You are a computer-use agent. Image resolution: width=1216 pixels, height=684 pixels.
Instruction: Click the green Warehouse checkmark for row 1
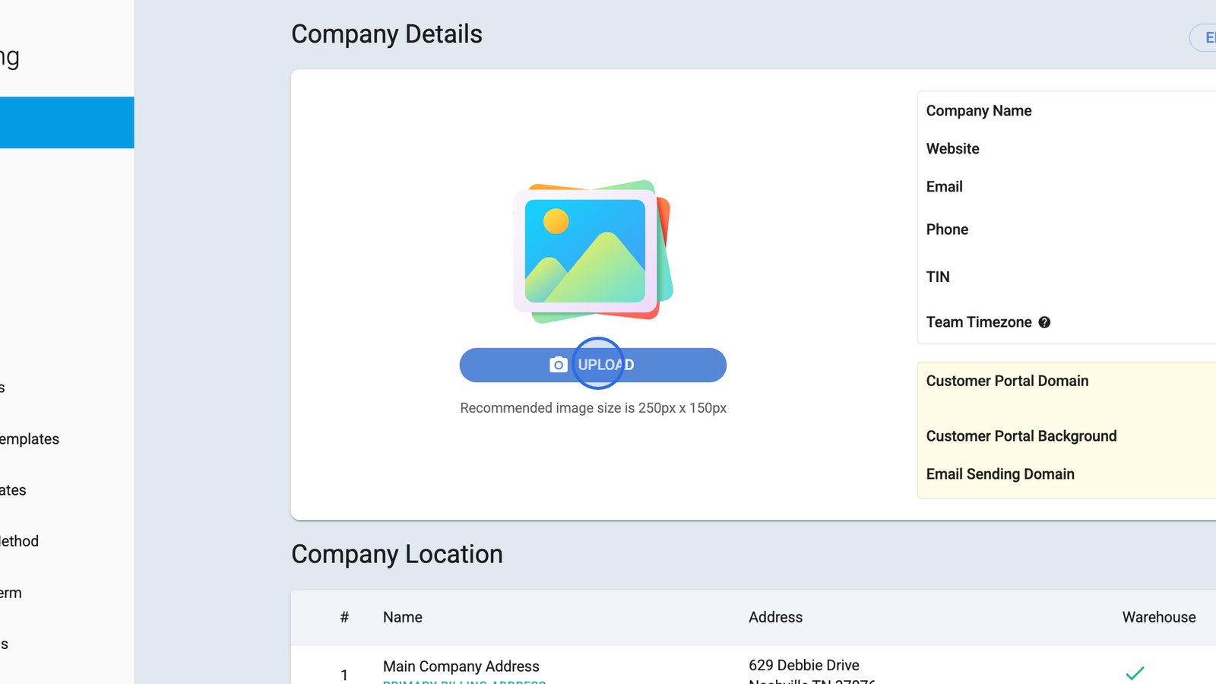[1135, 673]
